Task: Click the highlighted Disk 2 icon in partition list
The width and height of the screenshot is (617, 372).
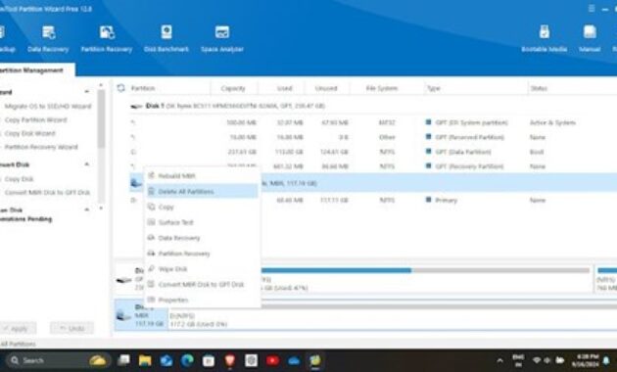Action: (136, 183)
